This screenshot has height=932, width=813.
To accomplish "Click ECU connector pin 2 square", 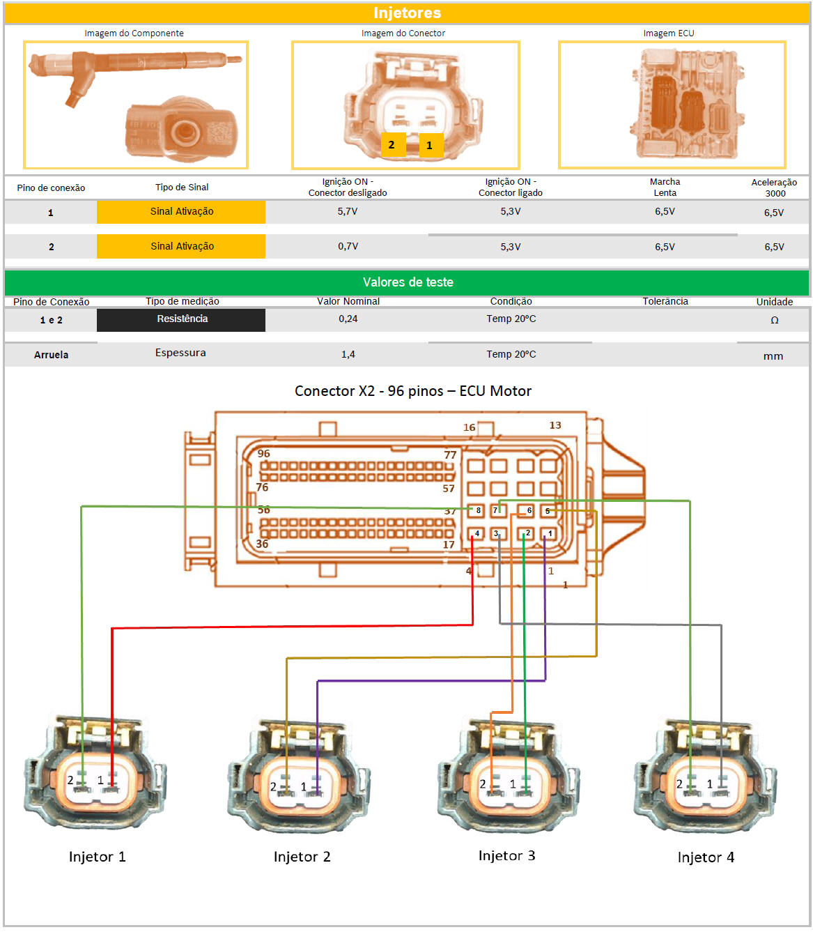I will point(526,534).
